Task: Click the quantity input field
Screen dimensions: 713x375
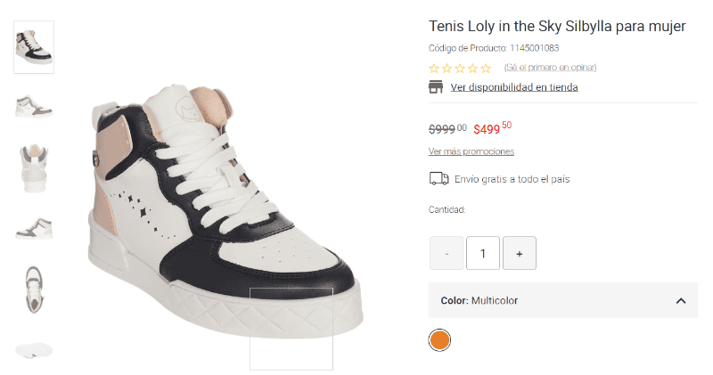Action: click(x=483, y=253)
